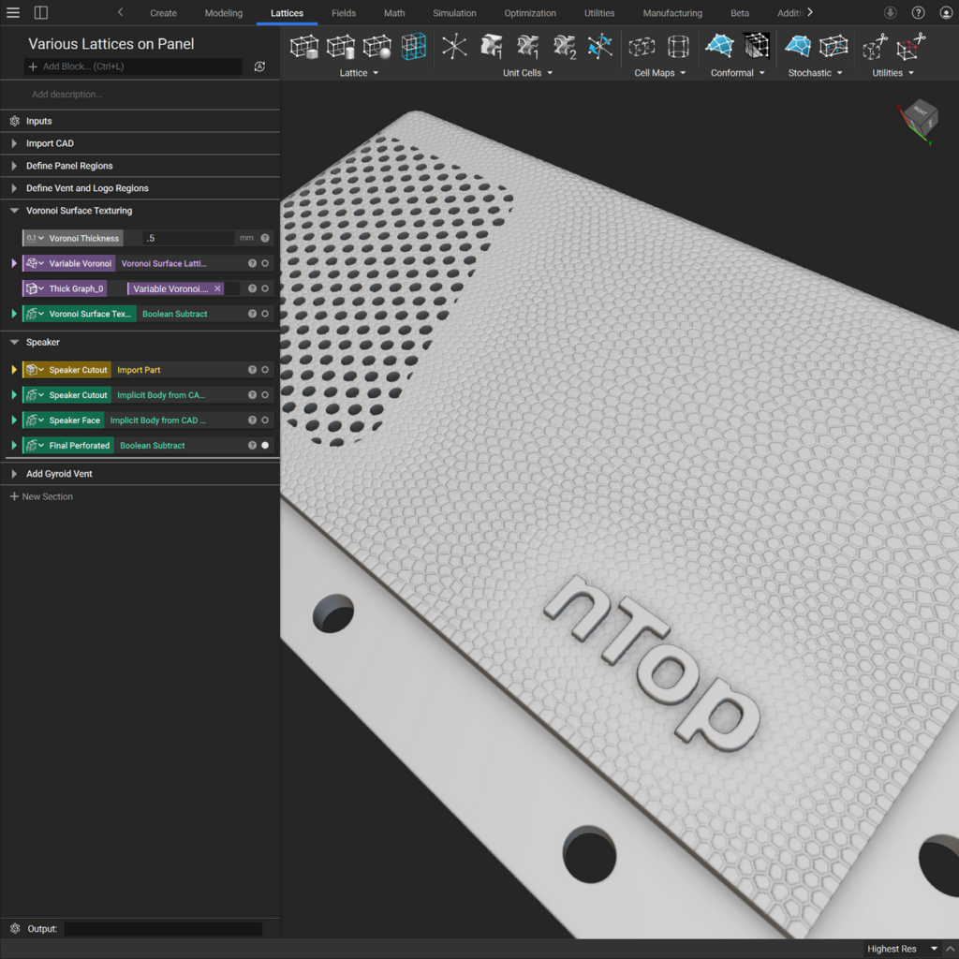
Task: Open the Conformal ribbon group dropdown
Action: click(738, 73)
